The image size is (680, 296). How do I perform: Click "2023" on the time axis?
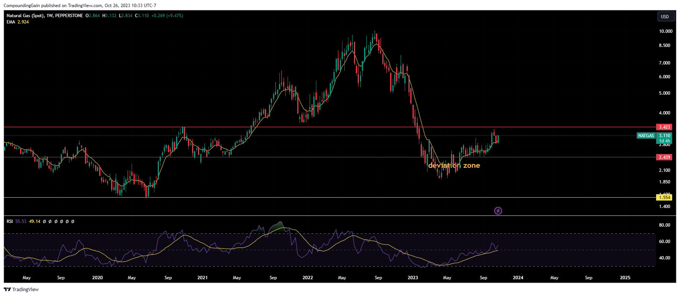[413, 278]
